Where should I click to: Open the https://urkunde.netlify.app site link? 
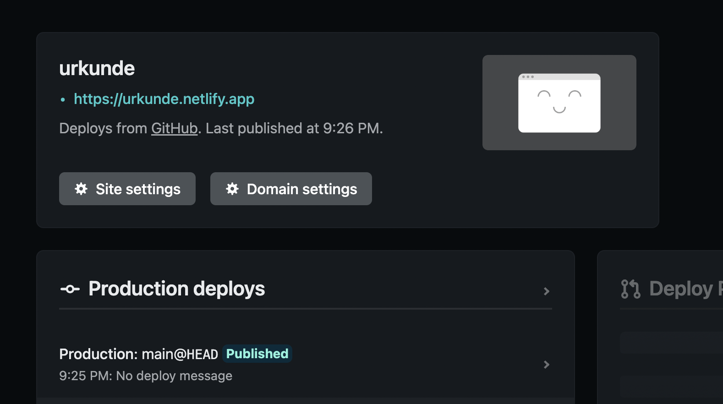[x=164, y=99]
